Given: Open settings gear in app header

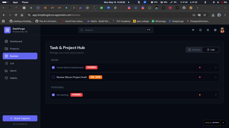Looking at the screenshot, I should pyautogui.click(x=215, y=30).
